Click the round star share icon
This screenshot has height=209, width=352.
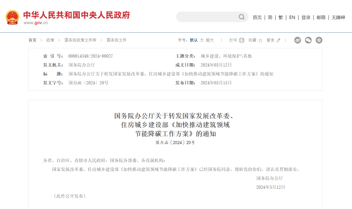319,40
